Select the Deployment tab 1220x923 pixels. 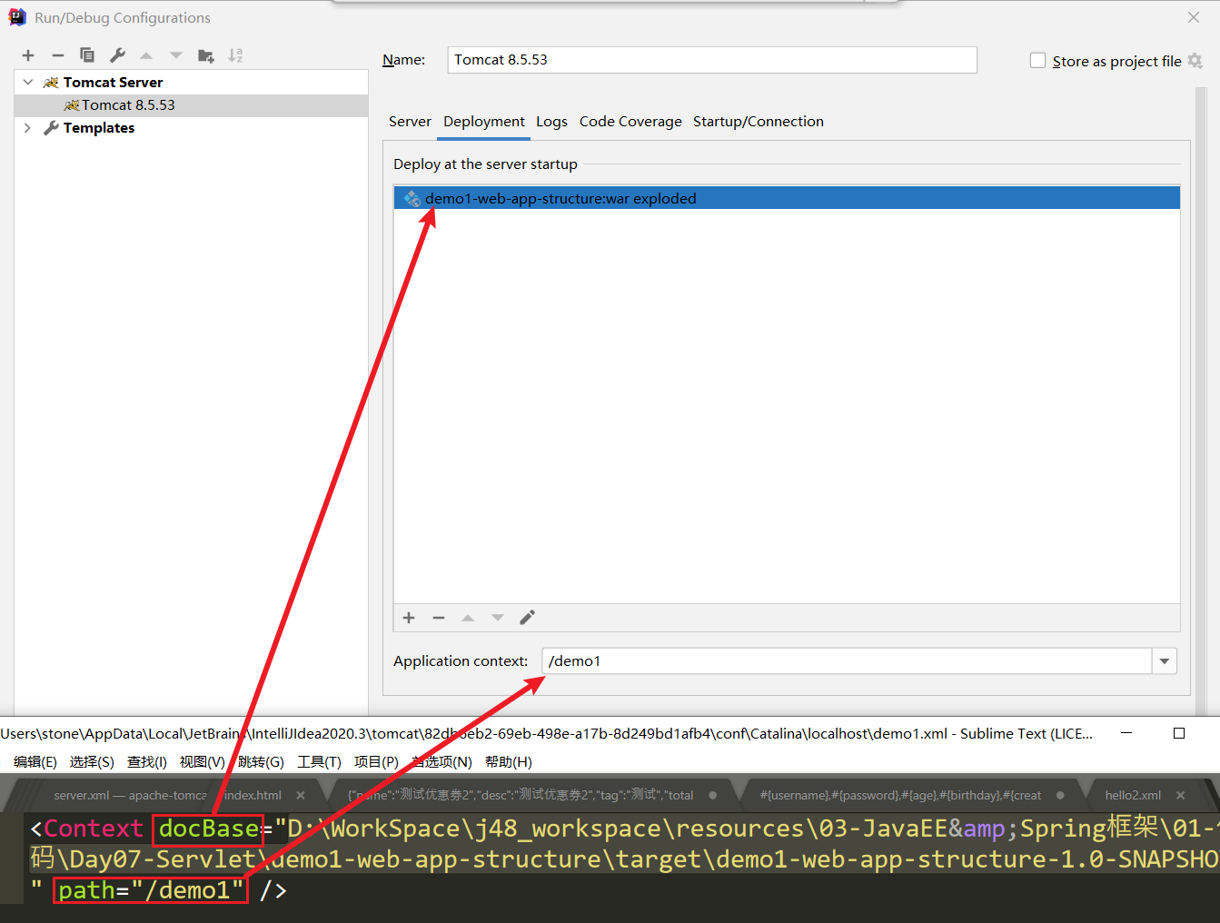coord(483,122)
